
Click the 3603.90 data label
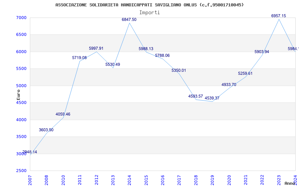tap(46, 130)
